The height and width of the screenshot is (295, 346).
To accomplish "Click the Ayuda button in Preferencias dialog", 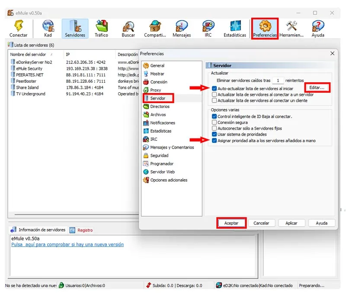I will pyautogui.click(x=321, y=223).
